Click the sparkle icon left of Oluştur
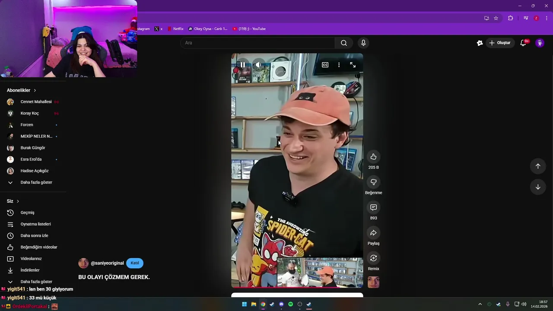This screenshot has height=311, width=553. coord(480,43)
